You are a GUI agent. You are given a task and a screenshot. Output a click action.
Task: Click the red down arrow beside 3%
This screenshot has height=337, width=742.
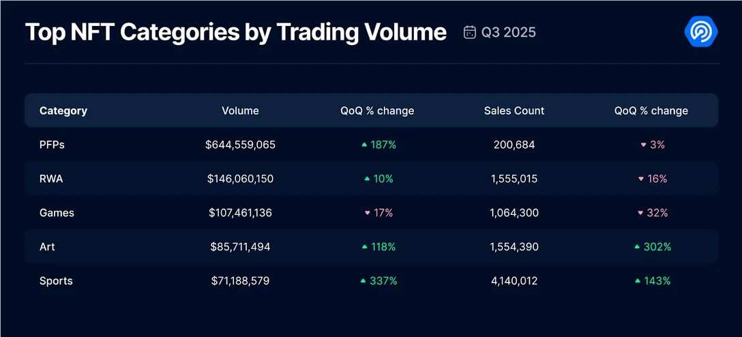(x=643, y=145)
